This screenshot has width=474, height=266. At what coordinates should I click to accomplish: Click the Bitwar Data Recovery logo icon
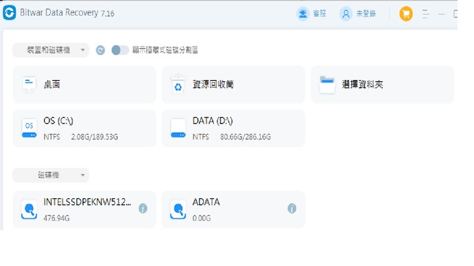click(9, 13)
